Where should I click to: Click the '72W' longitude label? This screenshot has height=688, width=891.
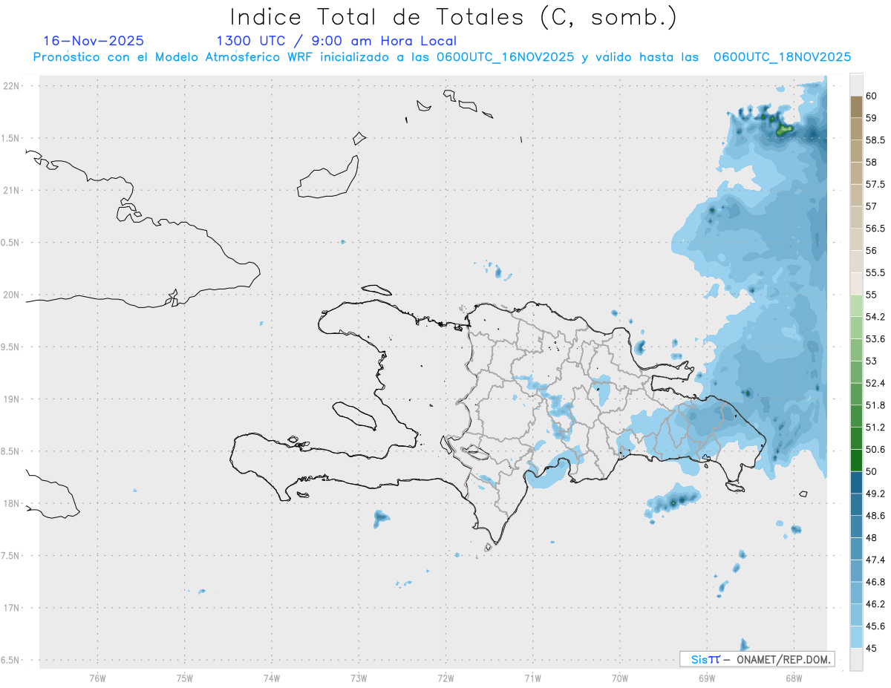[446, 677]
